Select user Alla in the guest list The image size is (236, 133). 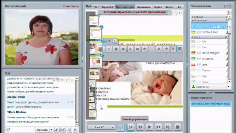pos(209,41)
